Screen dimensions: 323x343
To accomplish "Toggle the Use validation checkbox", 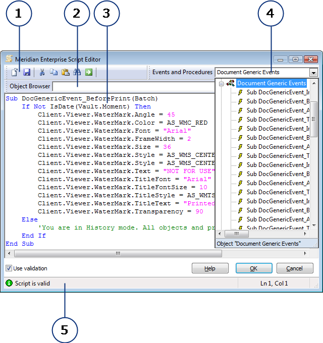I will tap(9, 268).
